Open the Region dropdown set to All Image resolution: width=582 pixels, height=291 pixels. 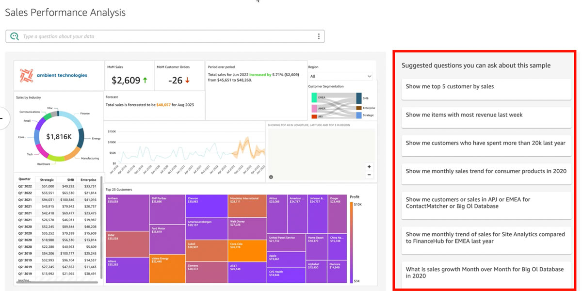[340, 76]
